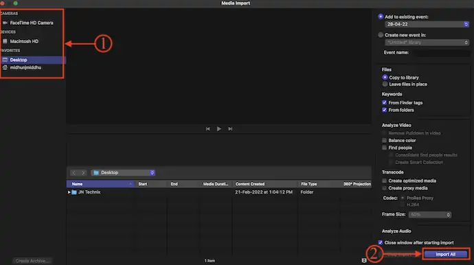
Task: Toggle From Finder tags keywords checkbox
Action: pos(384,102)
